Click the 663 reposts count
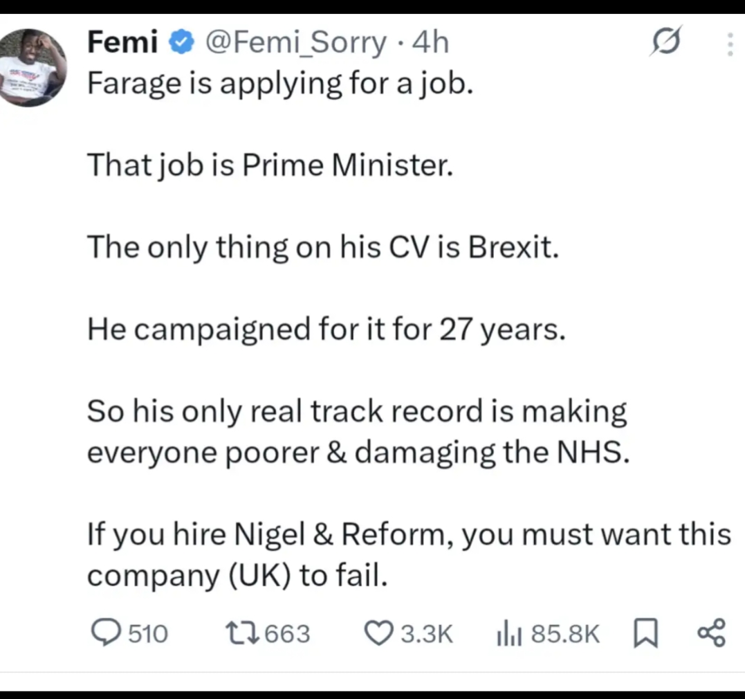Viewport: 745px width, 699px height. coord(287,633)
